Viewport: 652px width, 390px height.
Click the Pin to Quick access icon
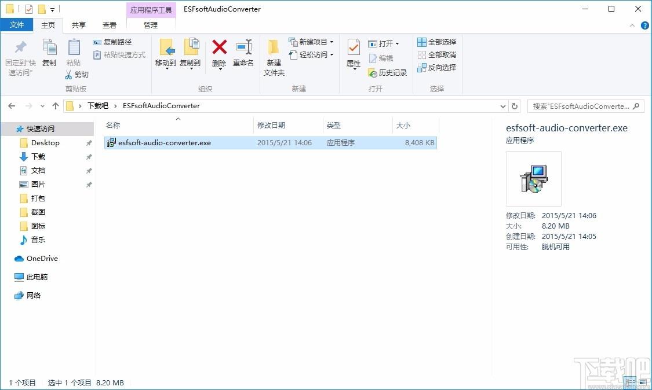pyautogui.click(x=20, y=47)
